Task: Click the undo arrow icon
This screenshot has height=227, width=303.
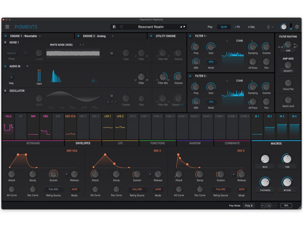Action: coord(263,206)
